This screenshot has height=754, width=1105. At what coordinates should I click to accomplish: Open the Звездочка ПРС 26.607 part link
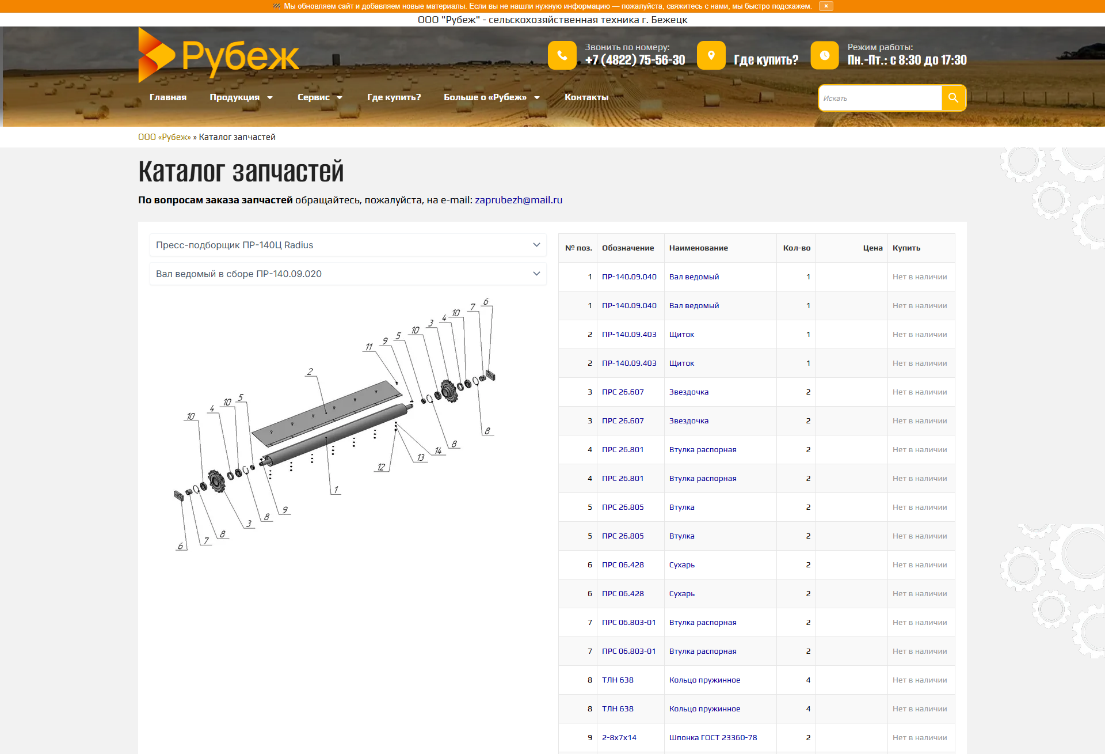point(623,392)
